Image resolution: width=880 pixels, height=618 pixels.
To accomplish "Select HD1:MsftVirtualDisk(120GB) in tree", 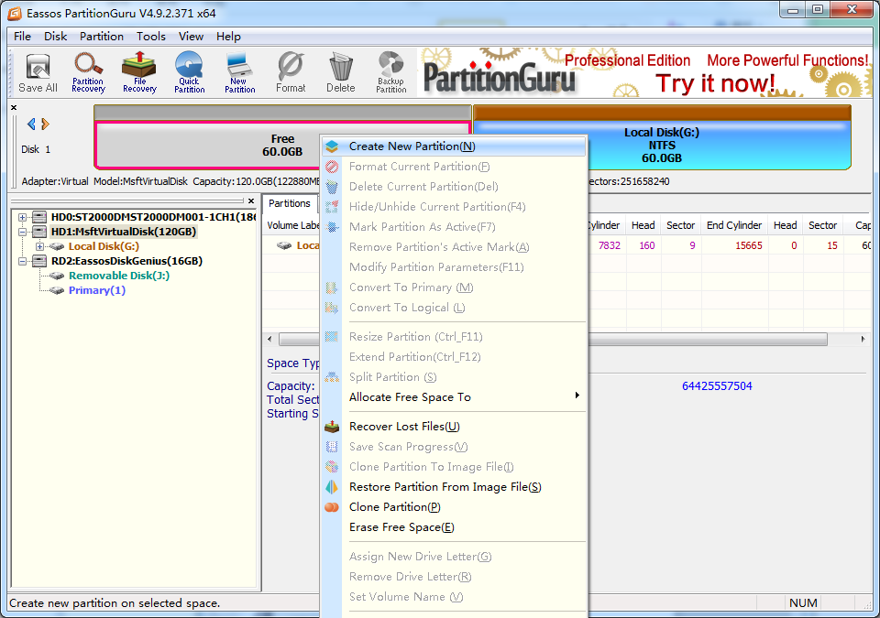I will coord(124,232).
